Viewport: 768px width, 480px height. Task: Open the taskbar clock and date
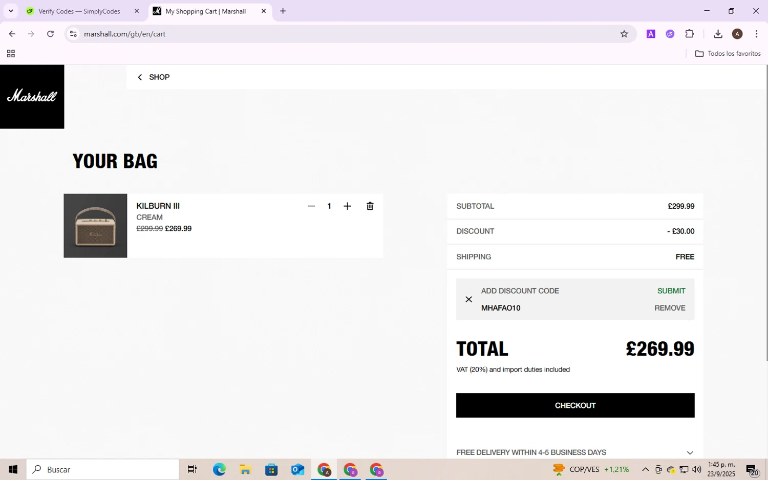click(721, 469)
